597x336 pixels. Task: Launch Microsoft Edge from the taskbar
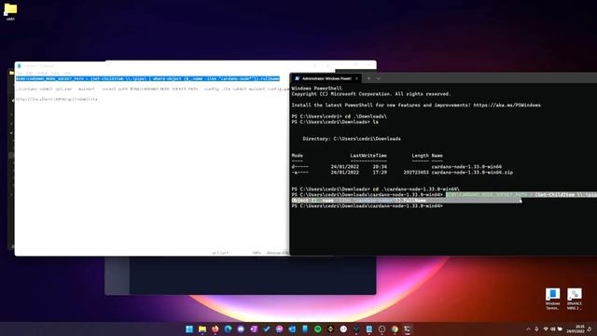click(228, 329)
